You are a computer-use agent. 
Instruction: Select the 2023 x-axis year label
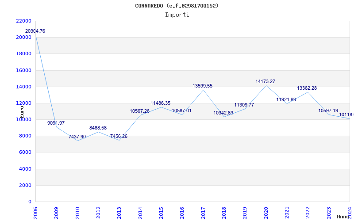tap(329, 213)
